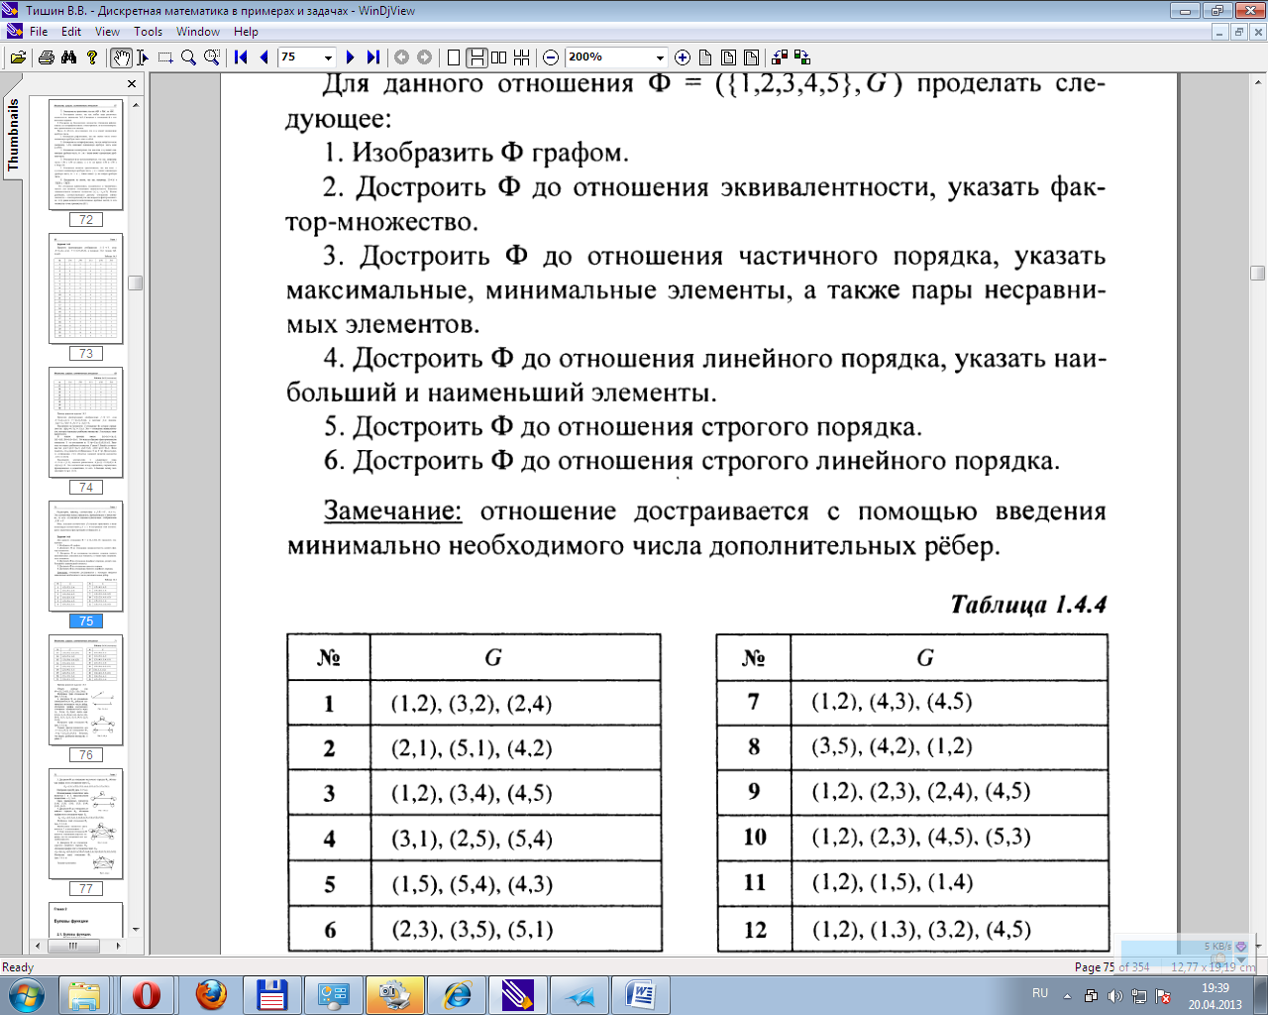Select the Text selection tool
Viewport: 1268px width, 1015px height.
pos(143,57)
